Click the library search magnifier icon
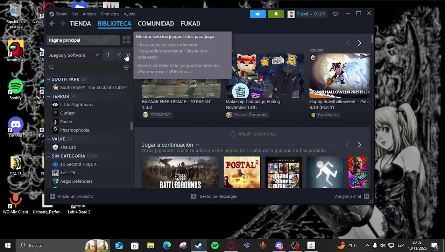 click(51, 67)
